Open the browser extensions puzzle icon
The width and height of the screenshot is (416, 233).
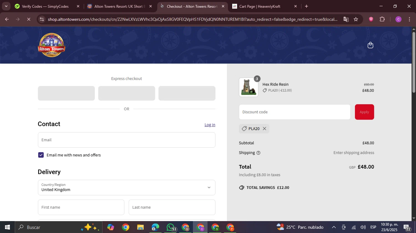click(382, 19)
